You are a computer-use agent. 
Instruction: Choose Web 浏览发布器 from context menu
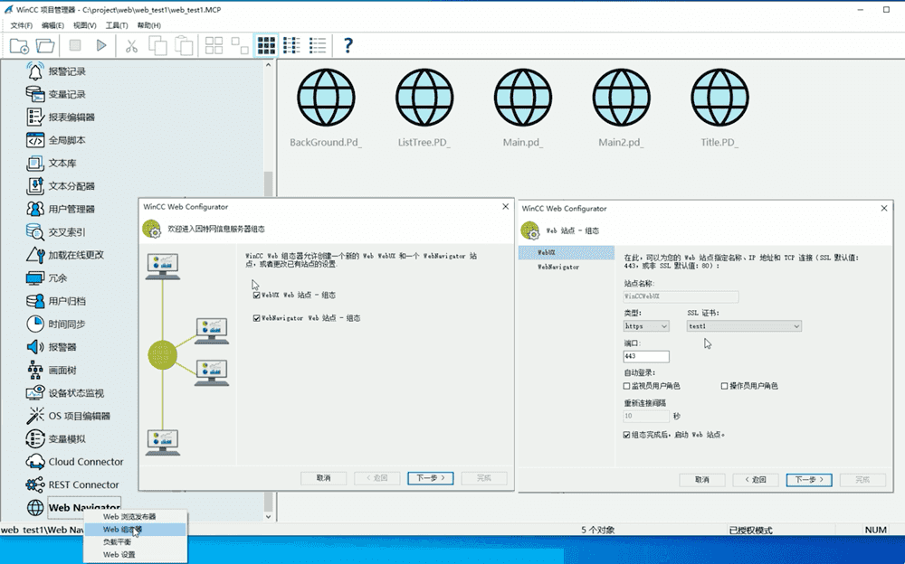point(129,516)
